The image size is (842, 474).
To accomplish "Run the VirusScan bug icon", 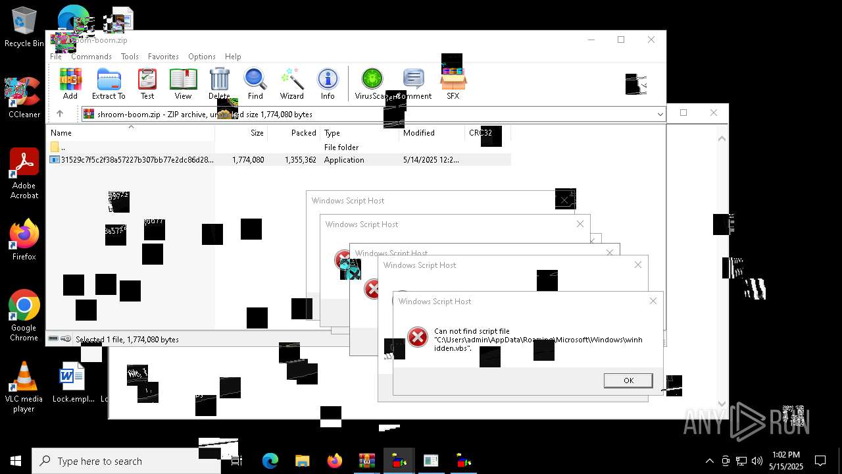I will coord(372,84).
